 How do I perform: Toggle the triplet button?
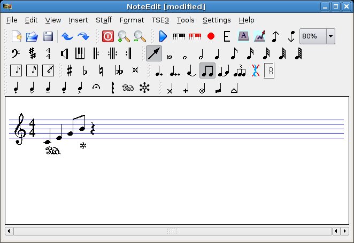240,70
